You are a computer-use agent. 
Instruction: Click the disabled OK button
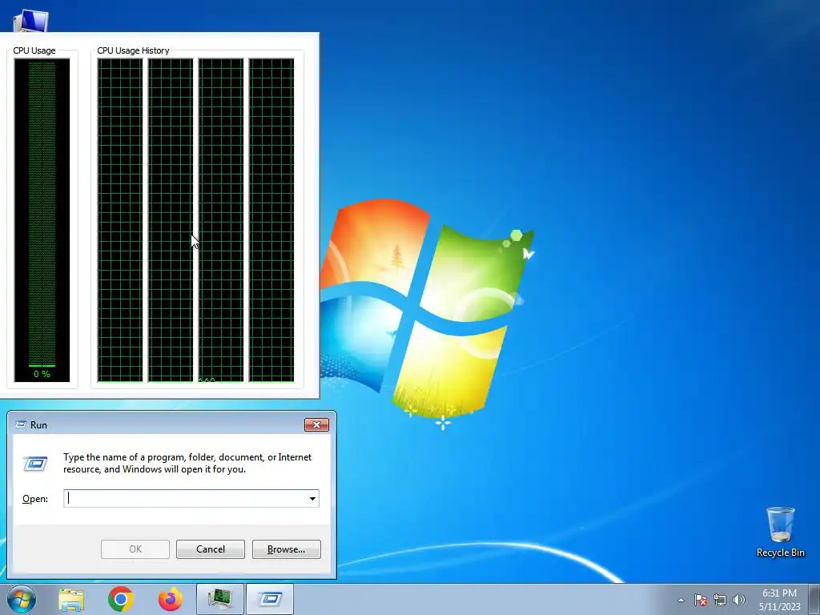point(135,549)
